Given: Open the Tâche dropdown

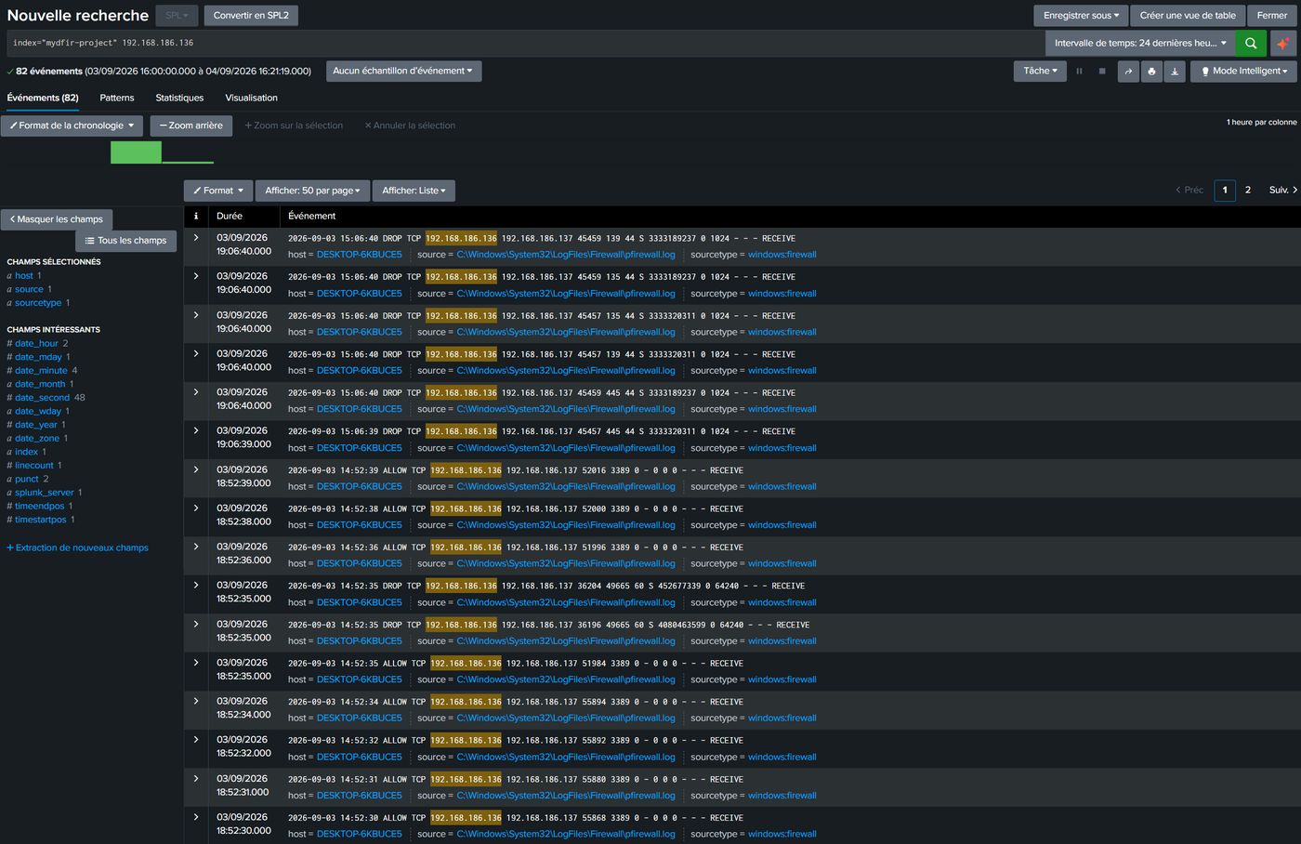Looking at the screenshot, I should (x=1040, y=71).
